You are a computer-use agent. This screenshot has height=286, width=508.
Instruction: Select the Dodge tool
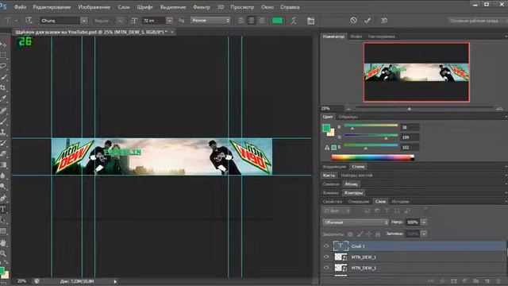point(3,187)
